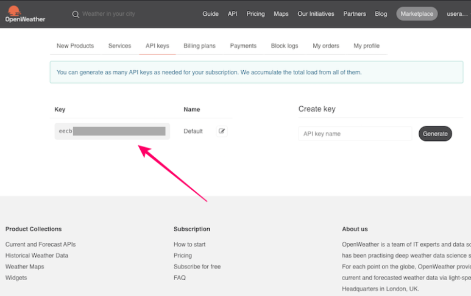Open the Subscribe for free link

click(x=197, y=267)
